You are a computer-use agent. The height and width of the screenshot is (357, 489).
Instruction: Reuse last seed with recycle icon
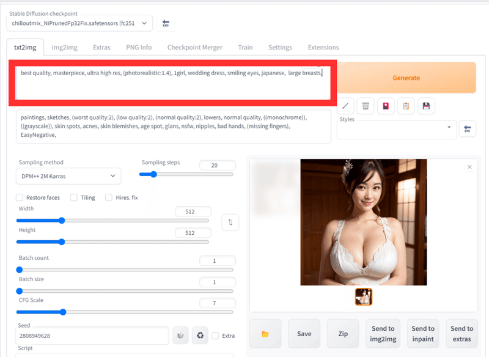coord(200,336)
